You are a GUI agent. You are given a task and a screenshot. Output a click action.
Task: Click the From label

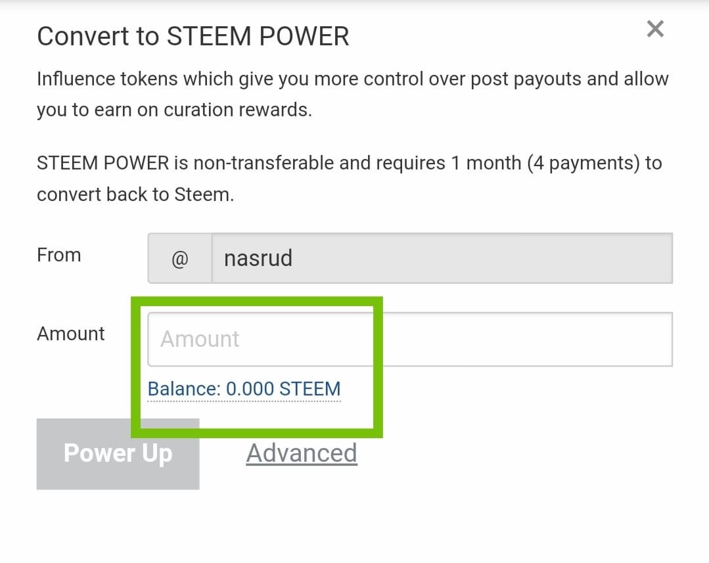coord(58,255)
